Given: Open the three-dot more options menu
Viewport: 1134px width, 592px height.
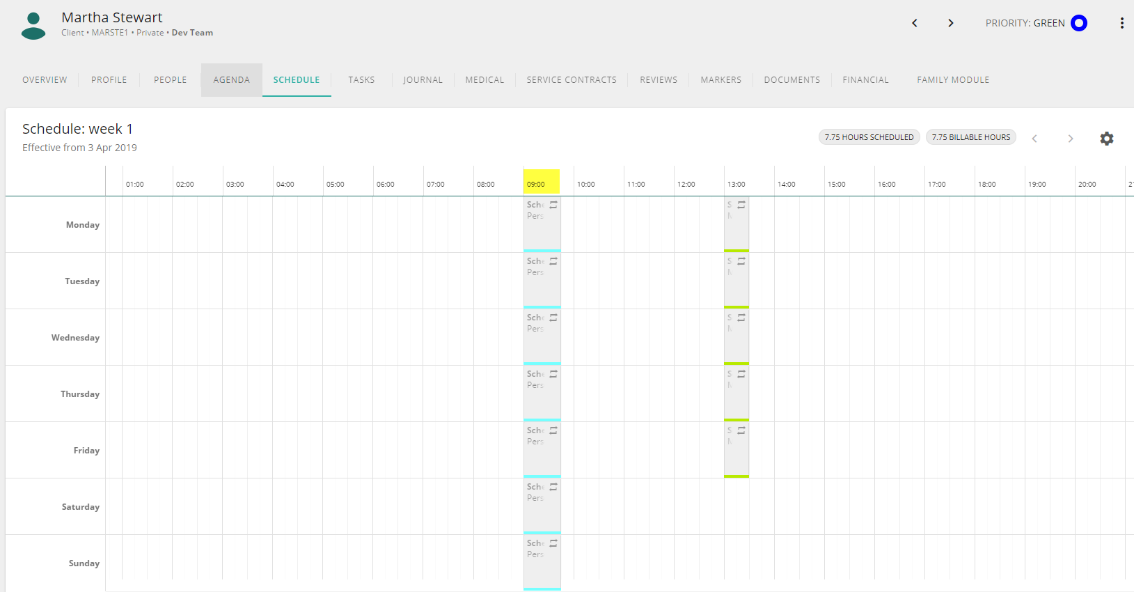Looking at the screenshot, I should pos(1121,23).
